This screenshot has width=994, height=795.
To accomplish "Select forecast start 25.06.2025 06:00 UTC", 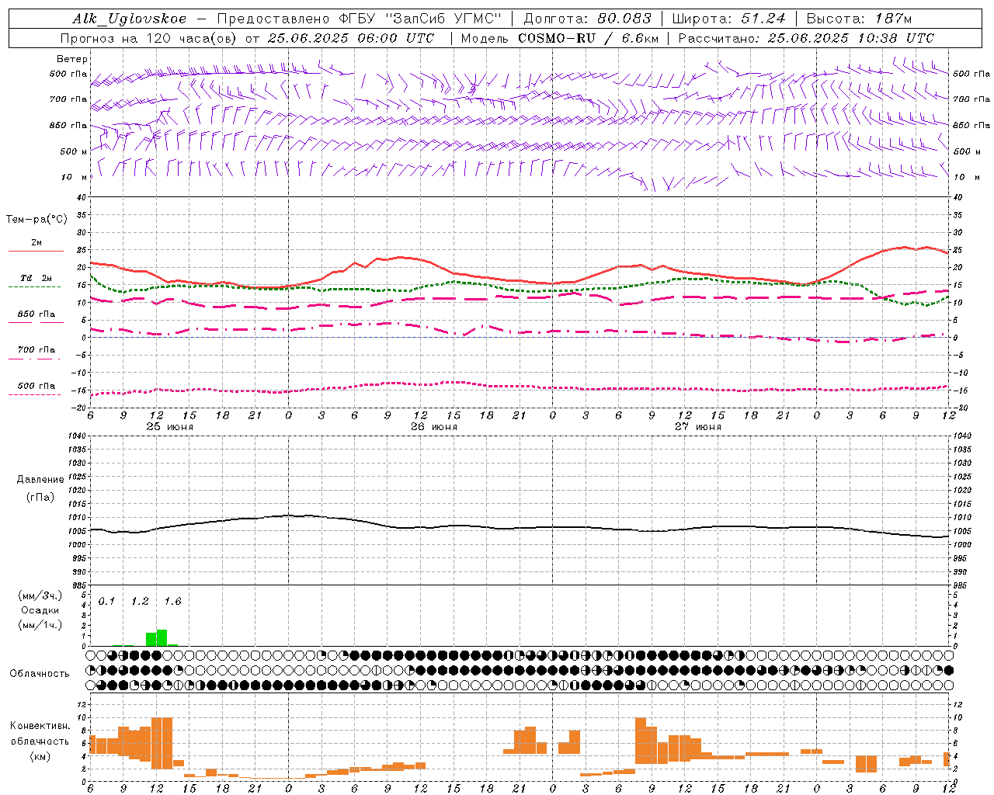I will (351, 37).
